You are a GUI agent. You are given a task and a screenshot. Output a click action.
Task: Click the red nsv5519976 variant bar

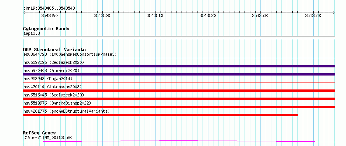click(x=179, y=107)
